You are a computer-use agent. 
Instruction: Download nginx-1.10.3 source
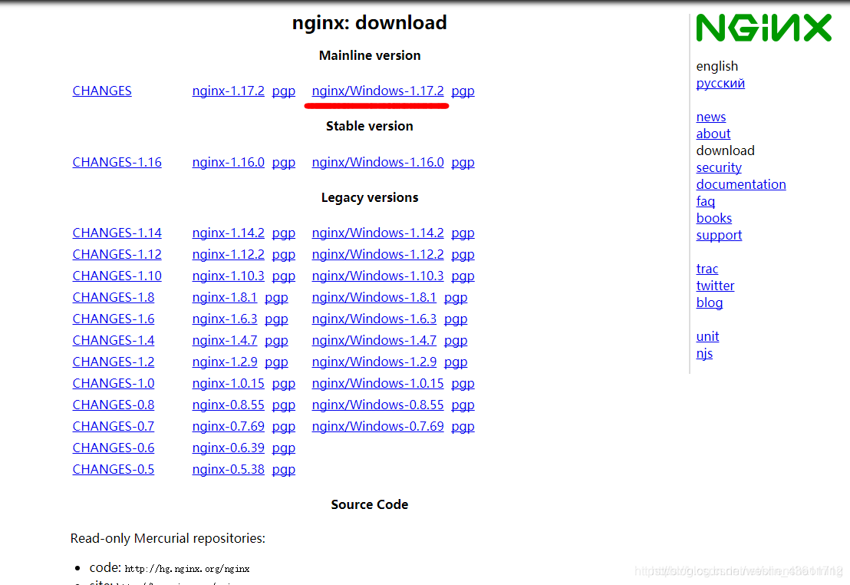point(228,276)
